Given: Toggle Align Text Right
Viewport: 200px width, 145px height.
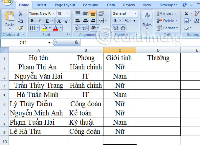Looking at the screenshot, I should pos(93,21).
